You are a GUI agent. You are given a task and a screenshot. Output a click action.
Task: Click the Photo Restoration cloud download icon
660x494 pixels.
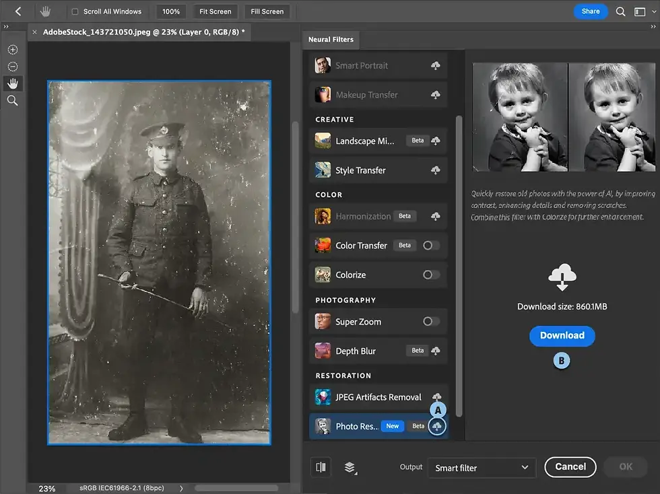point(437,426)
